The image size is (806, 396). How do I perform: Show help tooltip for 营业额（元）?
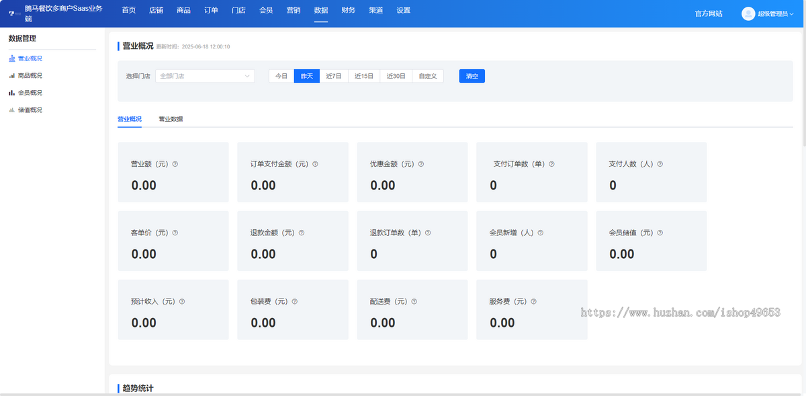175,164
